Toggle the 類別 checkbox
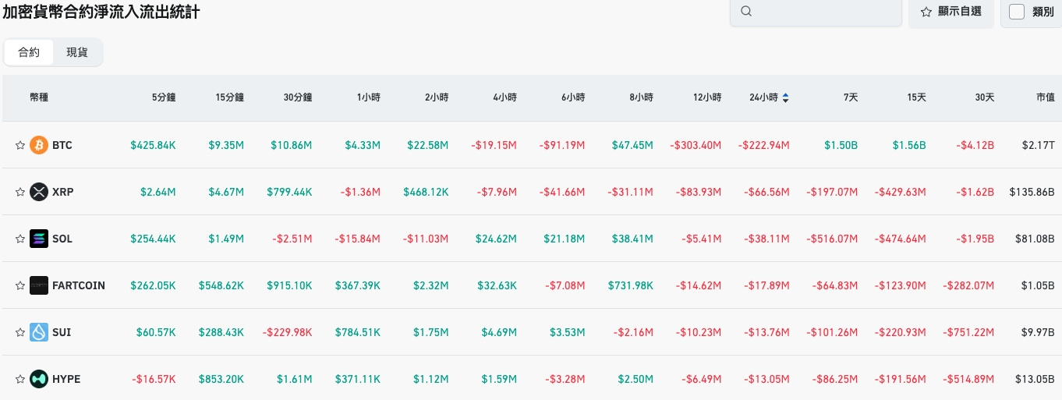1062x400 pixels. [1017, 12]
